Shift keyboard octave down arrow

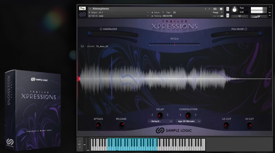(x=79, y=147)
